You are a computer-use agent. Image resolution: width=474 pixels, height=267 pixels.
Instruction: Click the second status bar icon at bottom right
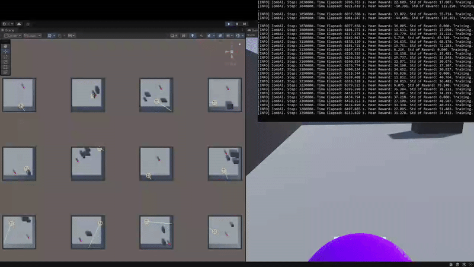click(x=457, y=265)
